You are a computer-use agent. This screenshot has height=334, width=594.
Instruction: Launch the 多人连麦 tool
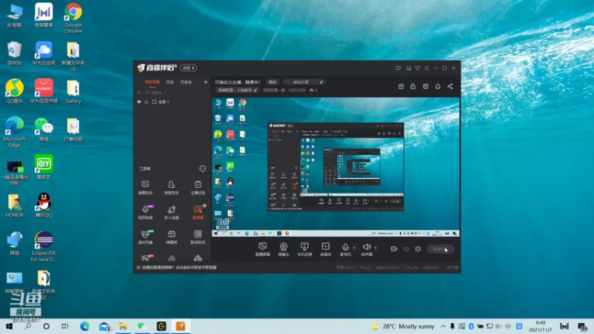(172, 212)
